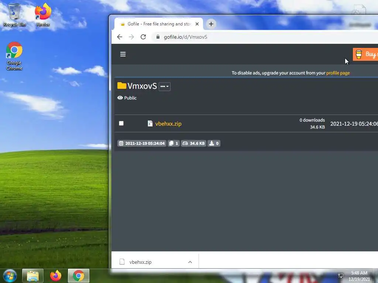This screenshot has width=378, height=283.
Task: Select the Gofile tab
Action: tap(159, 24)
